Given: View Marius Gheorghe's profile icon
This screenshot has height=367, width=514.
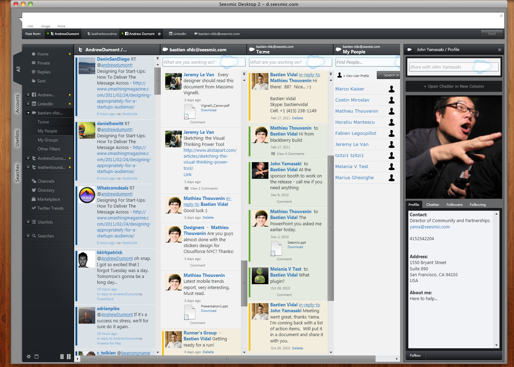Looking at the screenshot, I should click(x=391, y=178).
